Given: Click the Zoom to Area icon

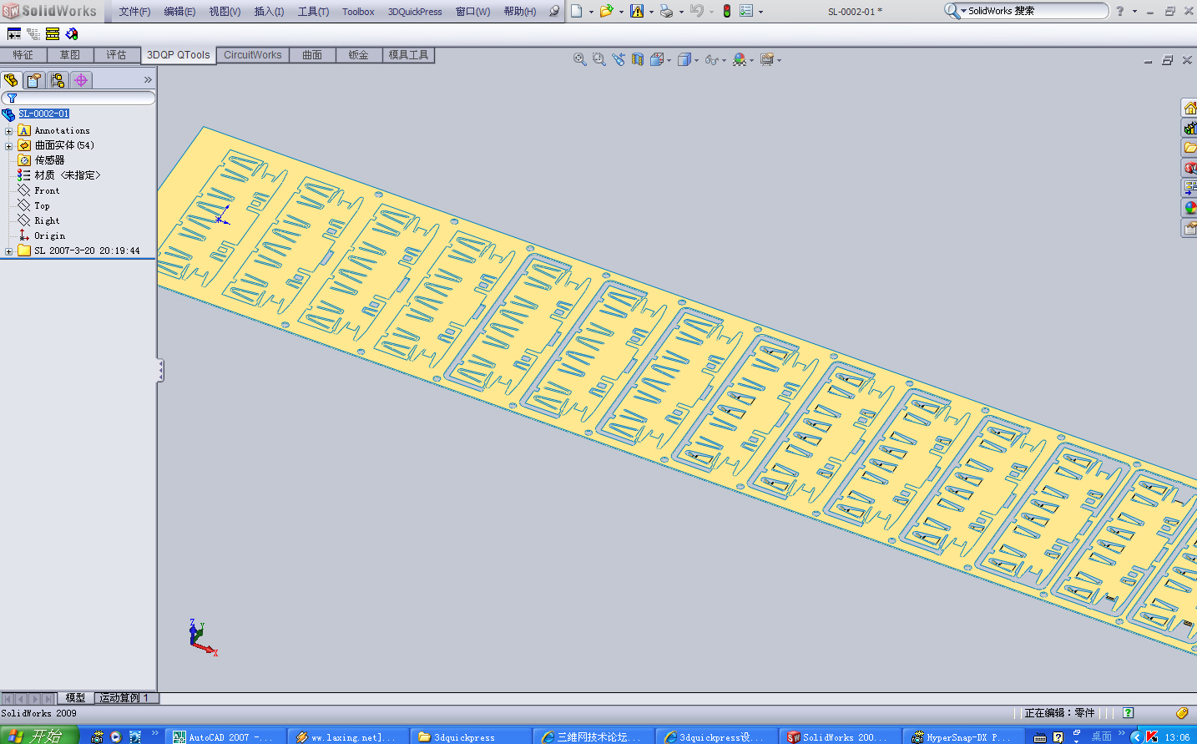Looking at the screenshot, I should (x=598, y=59).
